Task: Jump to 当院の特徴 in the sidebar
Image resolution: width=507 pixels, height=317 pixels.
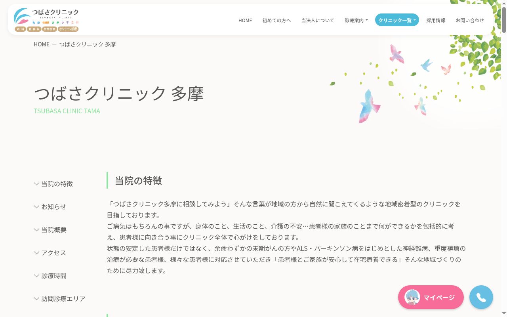Action: click(x=53, y=184)
